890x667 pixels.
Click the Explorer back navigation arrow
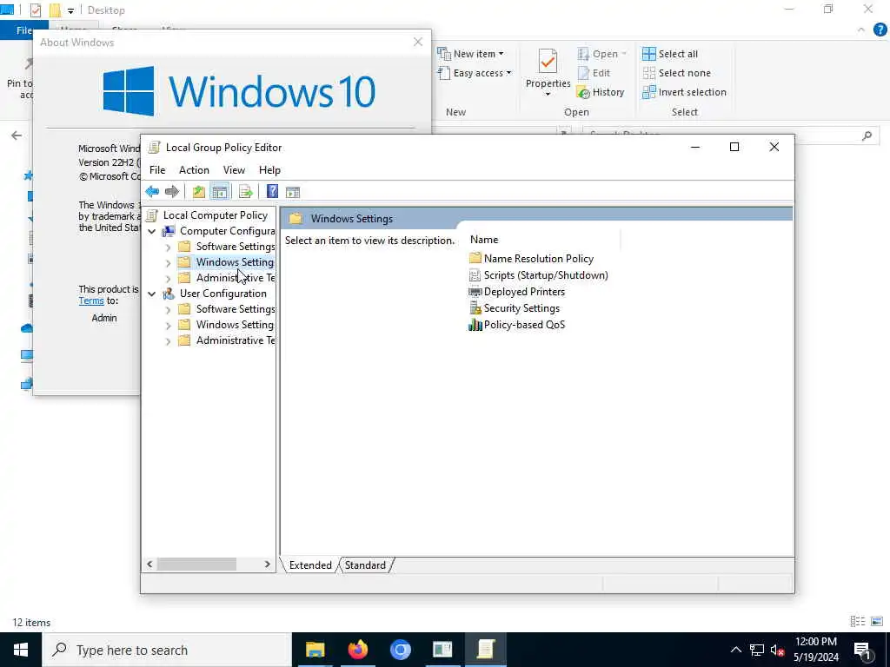pos(17,135)
